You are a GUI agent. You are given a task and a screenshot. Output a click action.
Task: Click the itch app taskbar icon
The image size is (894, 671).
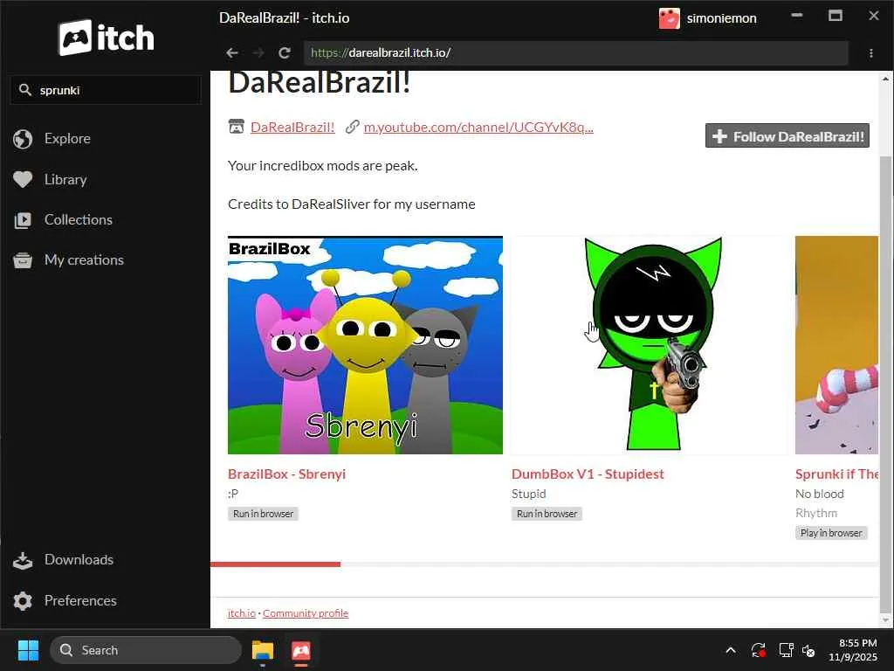[x=301, y=650]
